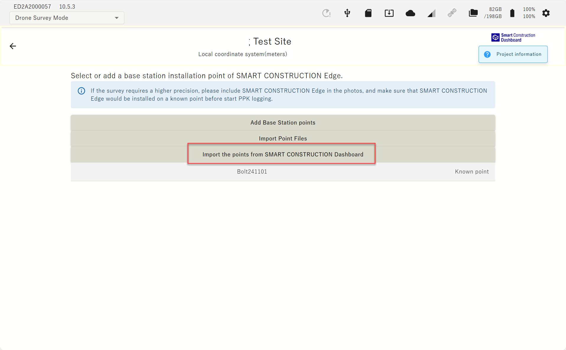This screenshot has width=566, height=350.
Task: Select Add Base Station points
Action: (x=283, y=123)
